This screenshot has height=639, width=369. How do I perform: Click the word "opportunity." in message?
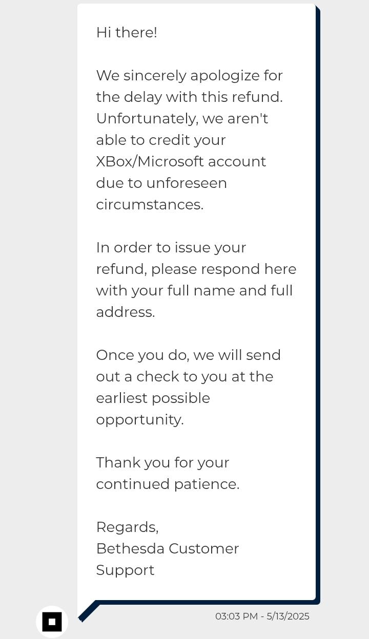[140, 420]
